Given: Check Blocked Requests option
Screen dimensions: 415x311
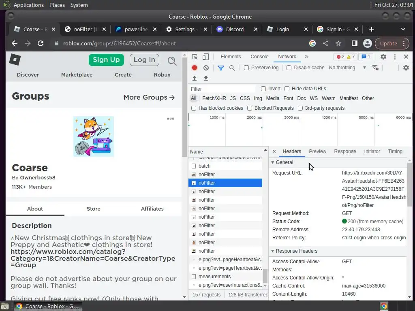Looking at the screenshot, I should (x=250, y=108).
